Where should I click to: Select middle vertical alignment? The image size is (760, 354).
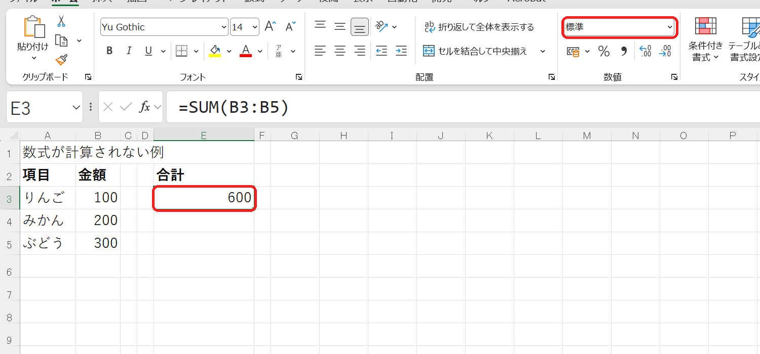click(x=340, y=26)
